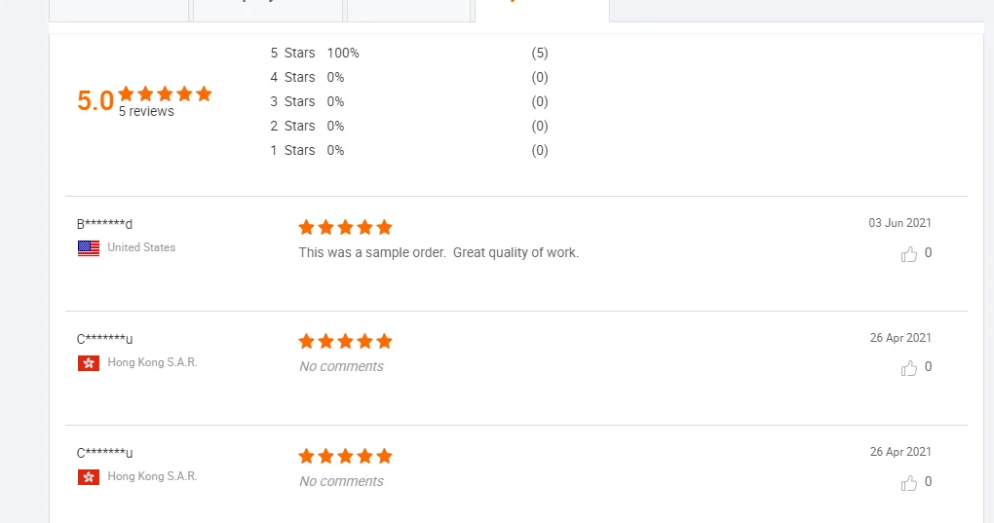Click star rating on the sample order review
994x523 pixels.
pyautogui.click(x=345, y=227)
